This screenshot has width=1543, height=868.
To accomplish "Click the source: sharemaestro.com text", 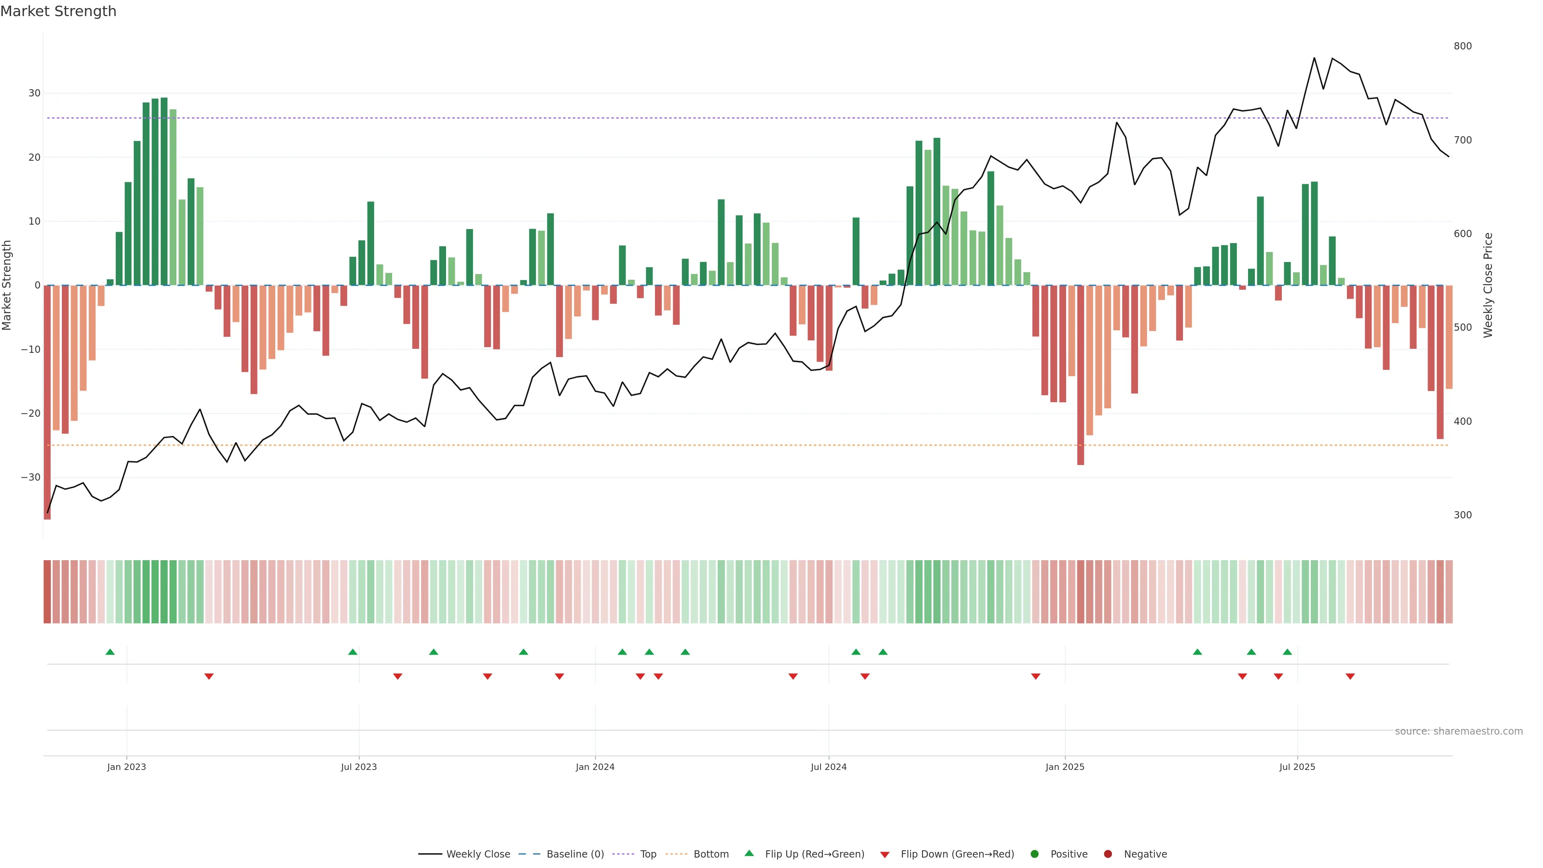I will [1459, 731].
